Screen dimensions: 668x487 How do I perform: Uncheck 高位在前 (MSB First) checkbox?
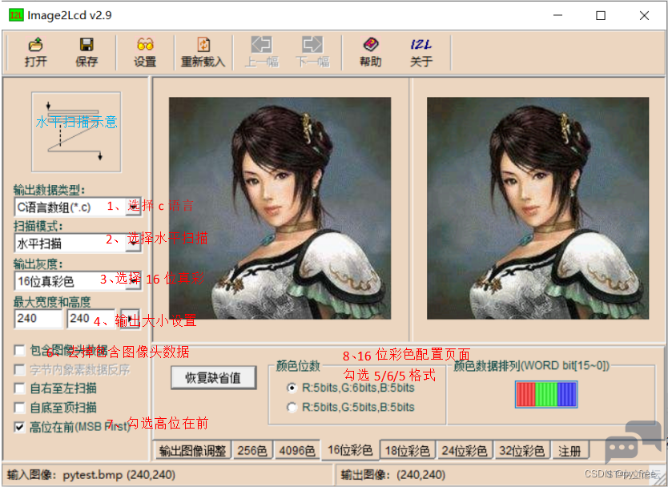(19, 427)
